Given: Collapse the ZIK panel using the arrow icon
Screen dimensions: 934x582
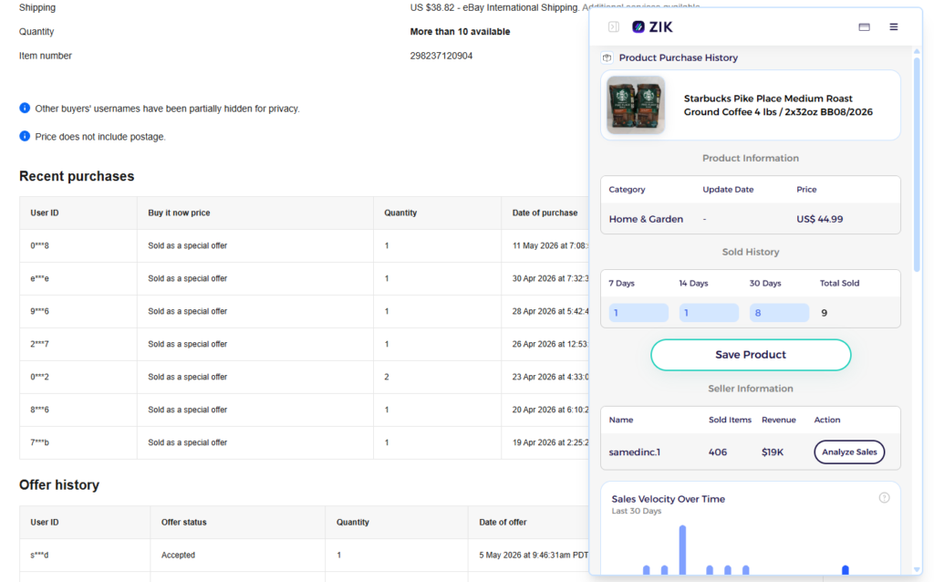Looking at the screenshot, I should tap(614, 26).
